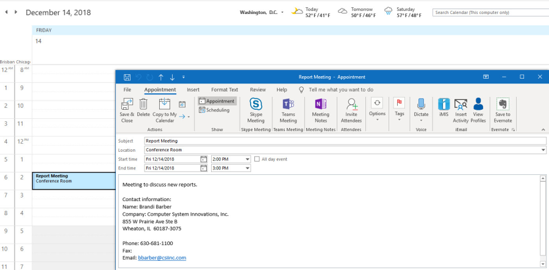Click the Invite Attendees icon
The width and height of the screenshot is (549, 270).
[x=351, y=105]
